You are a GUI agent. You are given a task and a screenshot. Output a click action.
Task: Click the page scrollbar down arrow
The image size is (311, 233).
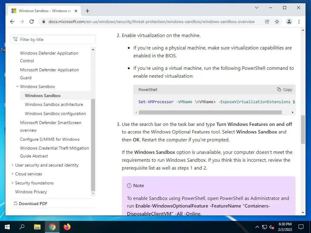click(303, 213)
